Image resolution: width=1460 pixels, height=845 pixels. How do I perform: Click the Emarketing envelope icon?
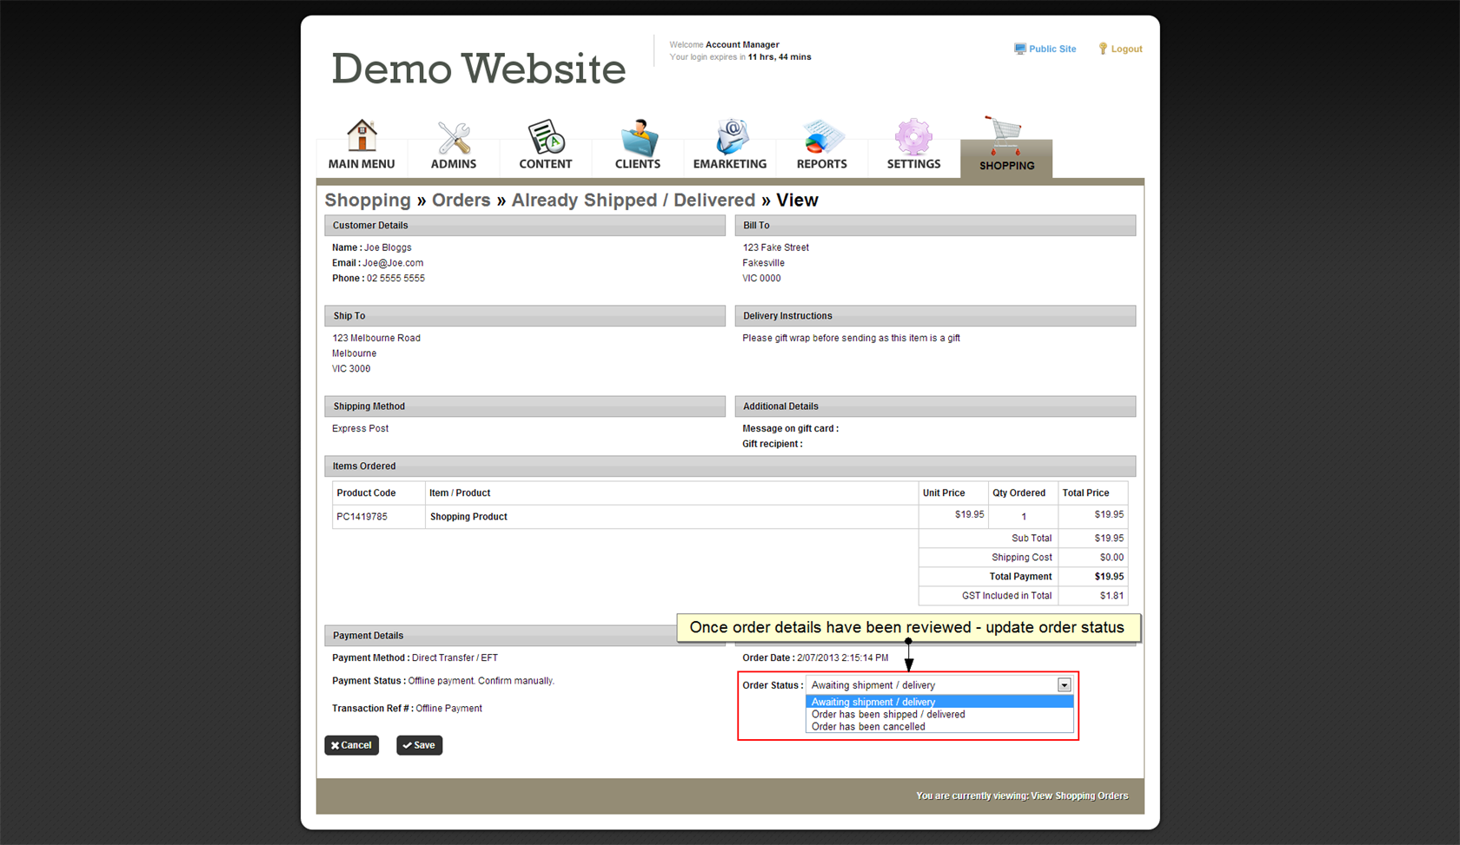pos(730,137)
